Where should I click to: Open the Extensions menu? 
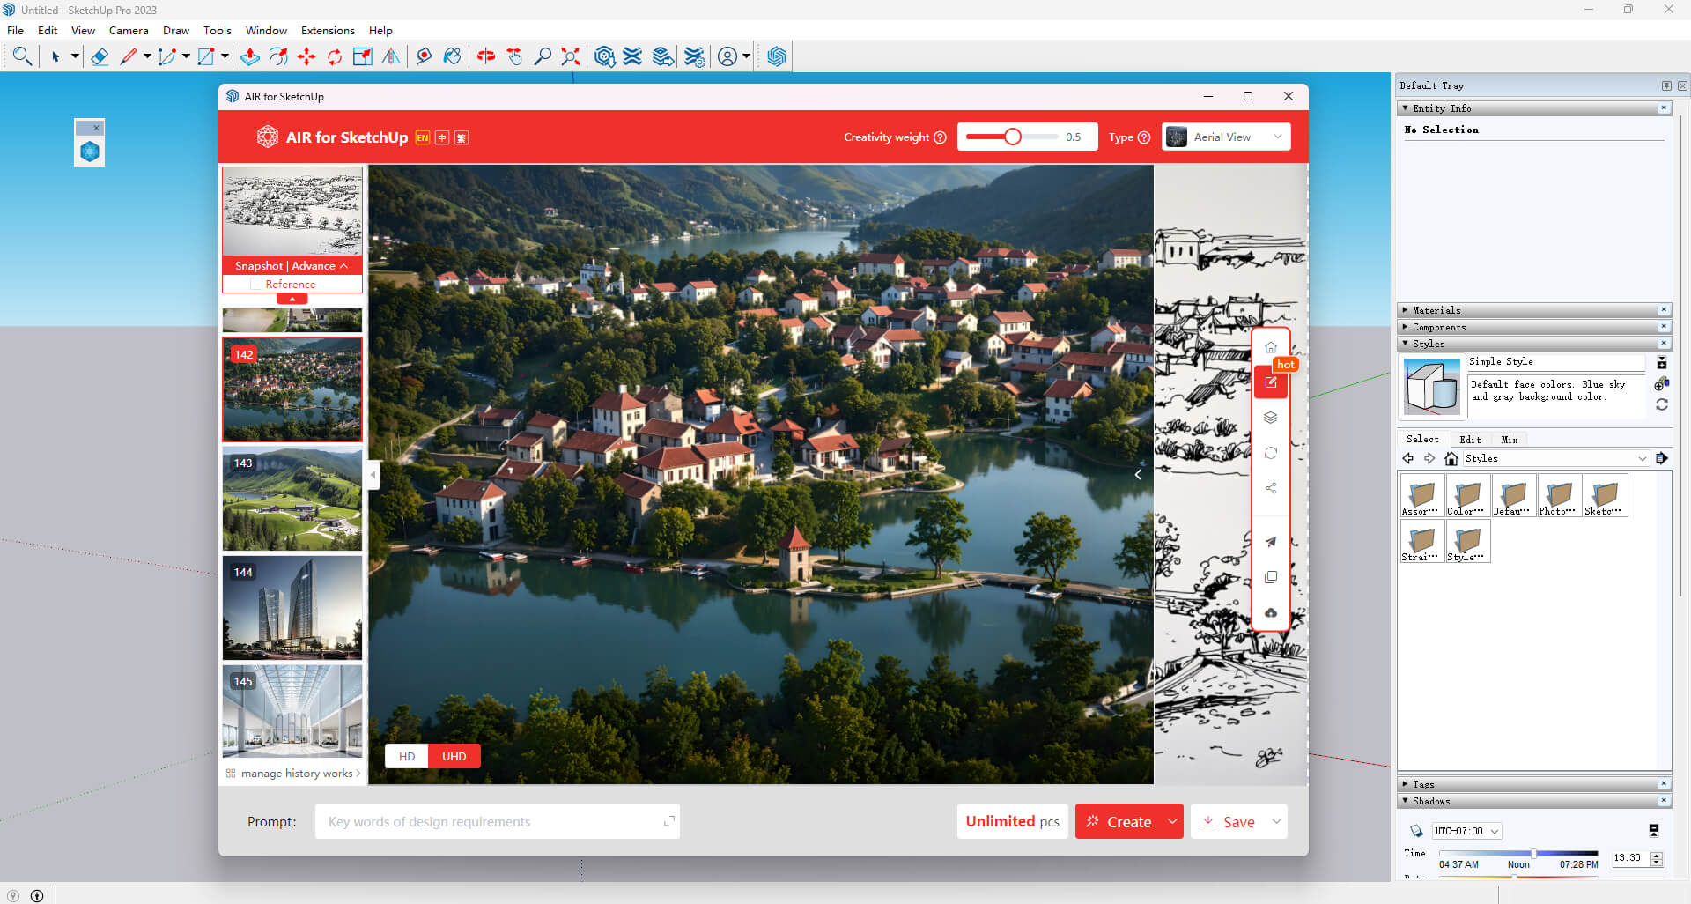pos(328,31)
